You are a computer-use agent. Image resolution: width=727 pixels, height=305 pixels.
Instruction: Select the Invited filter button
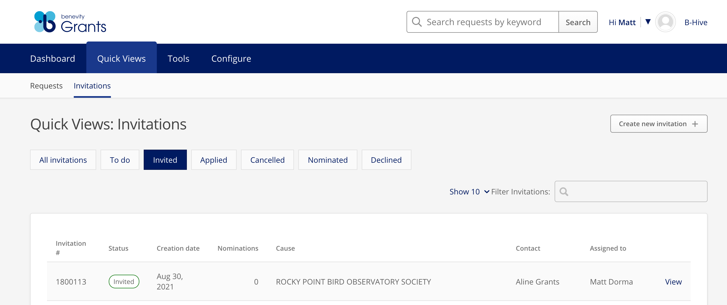coord(165,160)
